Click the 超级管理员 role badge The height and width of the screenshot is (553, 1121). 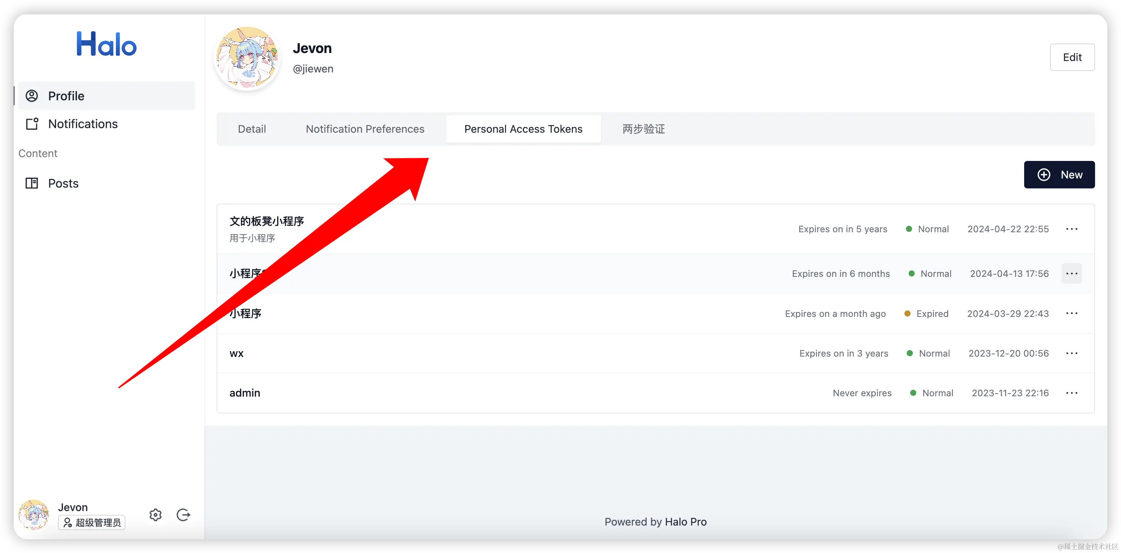pos(92,522)
